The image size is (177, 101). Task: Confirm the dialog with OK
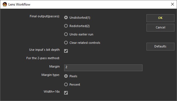pyautogui.click(x=160, y=18)
